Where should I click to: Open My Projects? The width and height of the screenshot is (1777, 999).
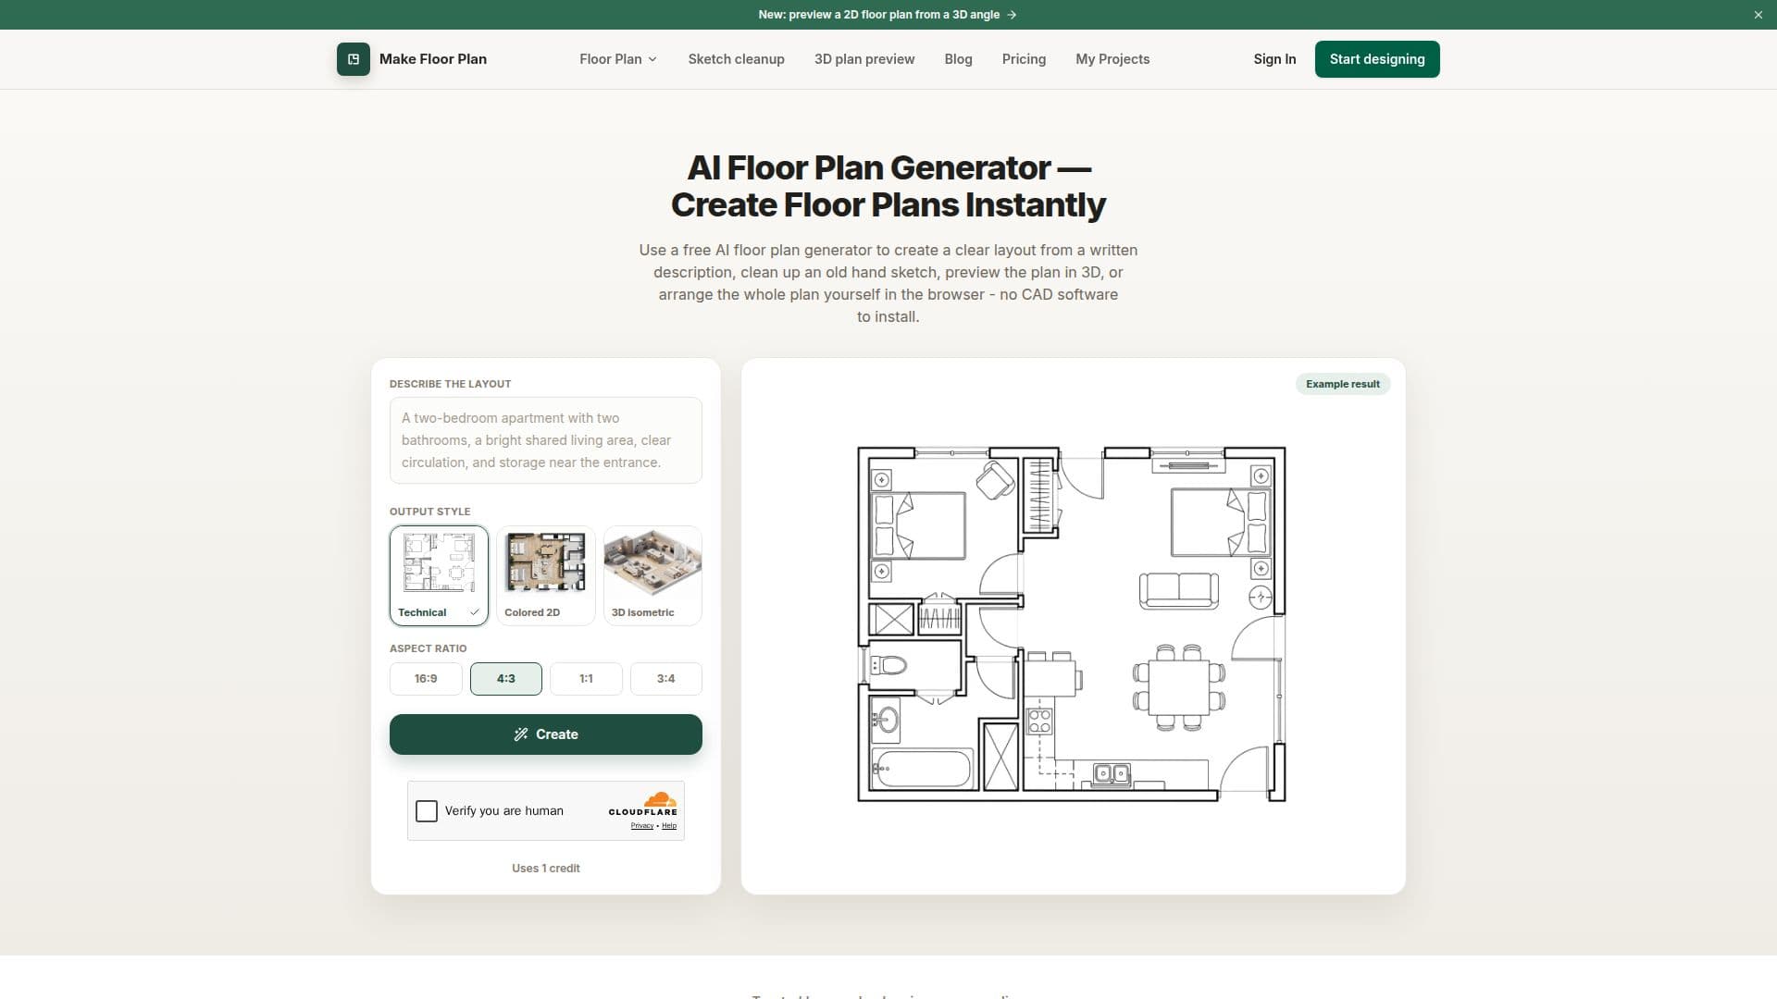[x=1112, y=59]
